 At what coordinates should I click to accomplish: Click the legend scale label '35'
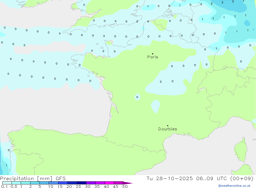click(97, 186)
